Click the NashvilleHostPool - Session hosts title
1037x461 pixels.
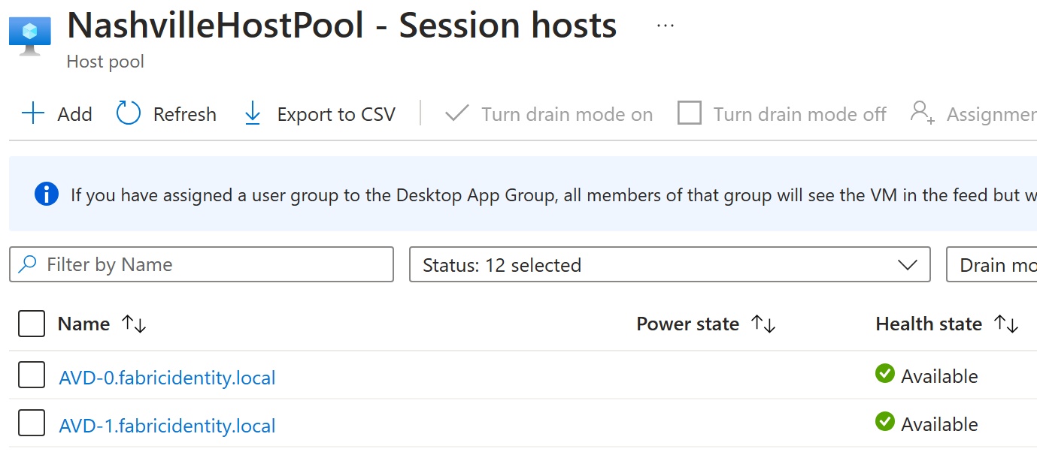coord(342,26)
